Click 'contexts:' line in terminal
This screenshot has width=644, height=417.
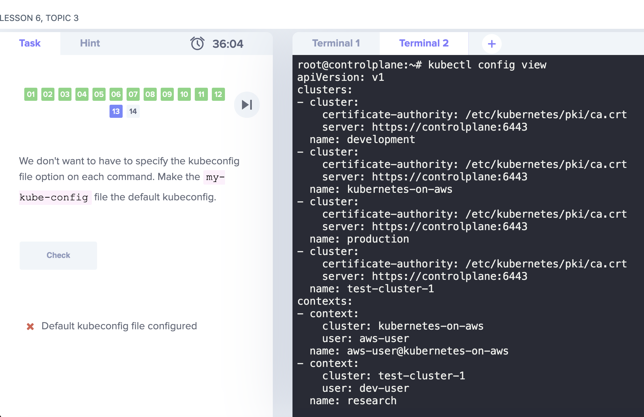(325, 301)
